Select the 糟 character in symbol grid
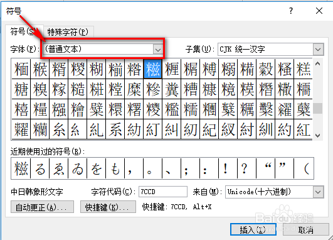Image resolution: width=333 pixels, height=240 pixels. point(191,89)
